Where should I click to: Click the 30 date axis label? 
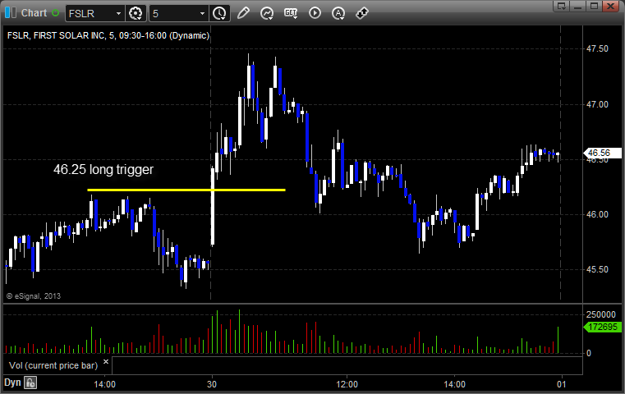212,384
